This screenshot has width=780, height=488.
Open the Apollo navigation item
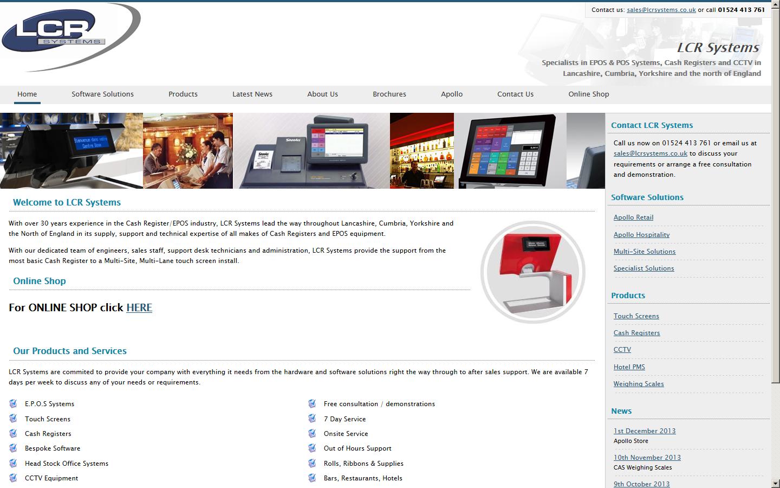tap(451, 94)
